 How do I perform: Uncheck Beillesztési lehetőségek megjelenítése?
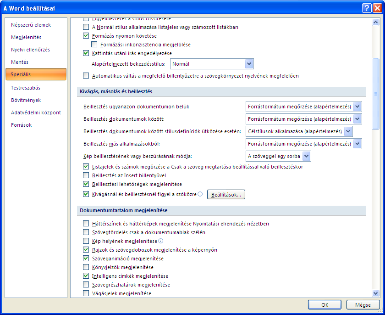(x=86, y=184)
